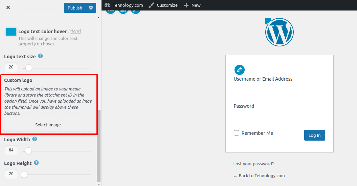Click the sidebar scrollbar thumb

coord(98,146)
